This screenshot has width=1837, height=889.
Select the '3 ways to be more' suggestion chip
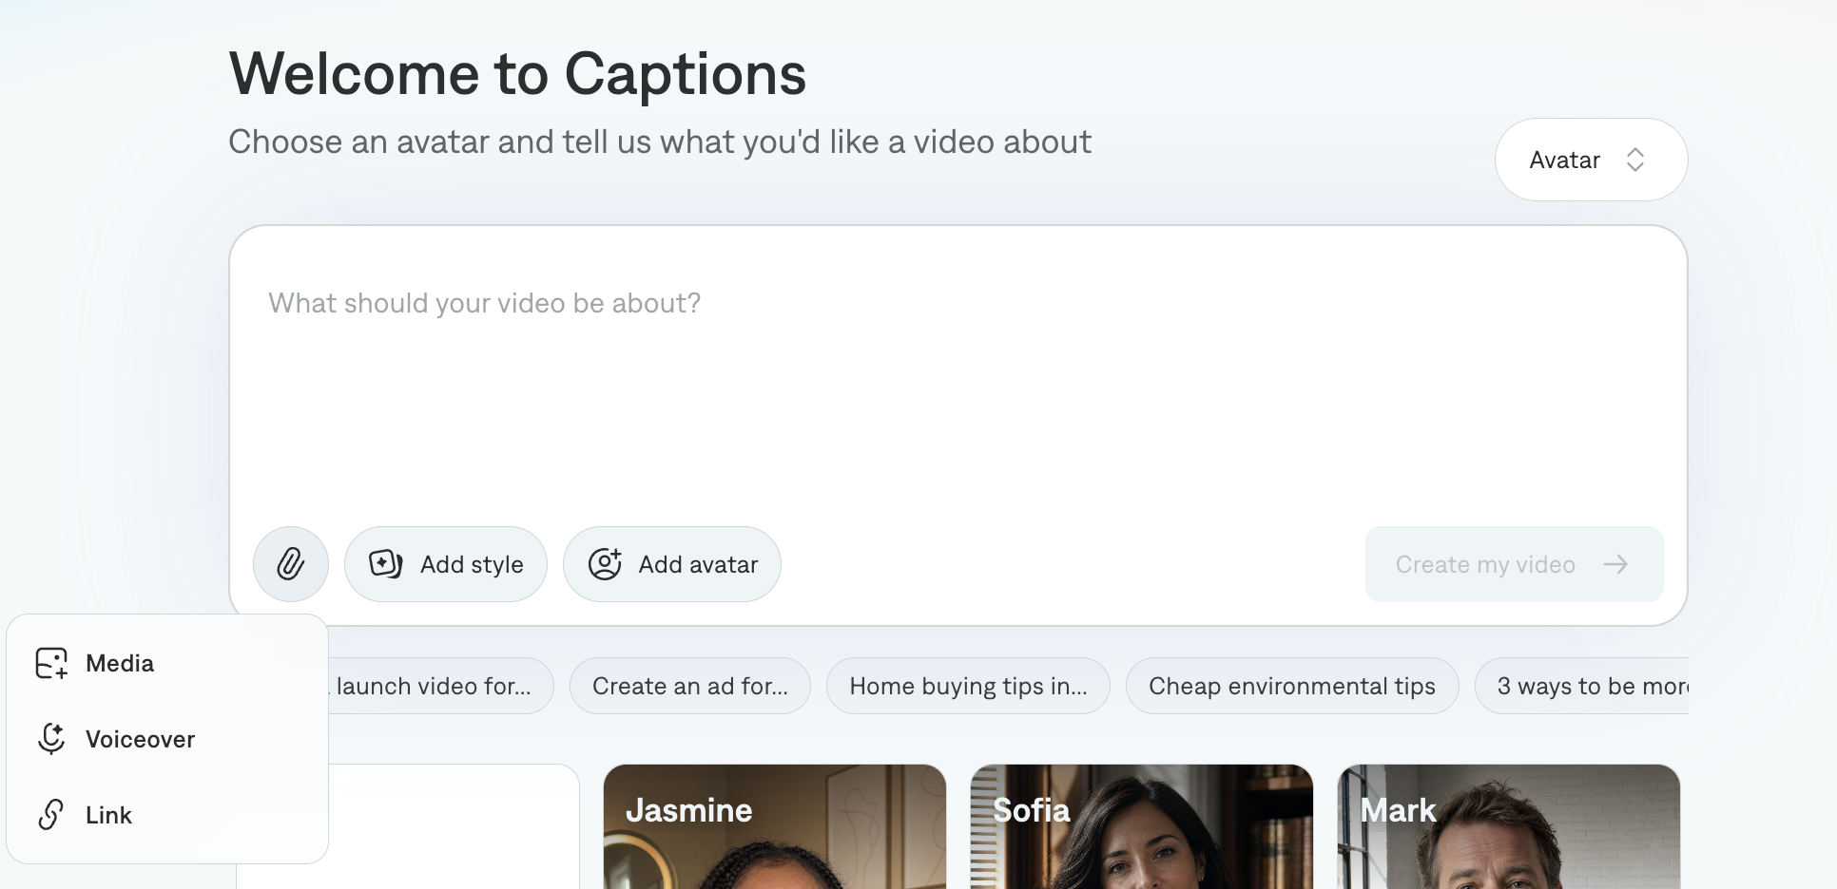[1582, 686]
